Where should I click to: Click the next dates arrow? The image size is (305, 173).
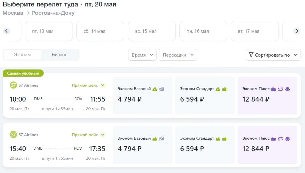click(297, 31)
